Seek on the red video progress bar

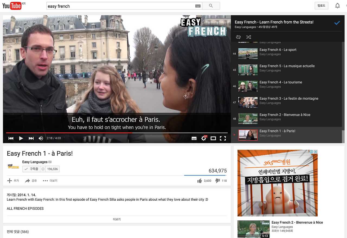[x=117, y=133]
